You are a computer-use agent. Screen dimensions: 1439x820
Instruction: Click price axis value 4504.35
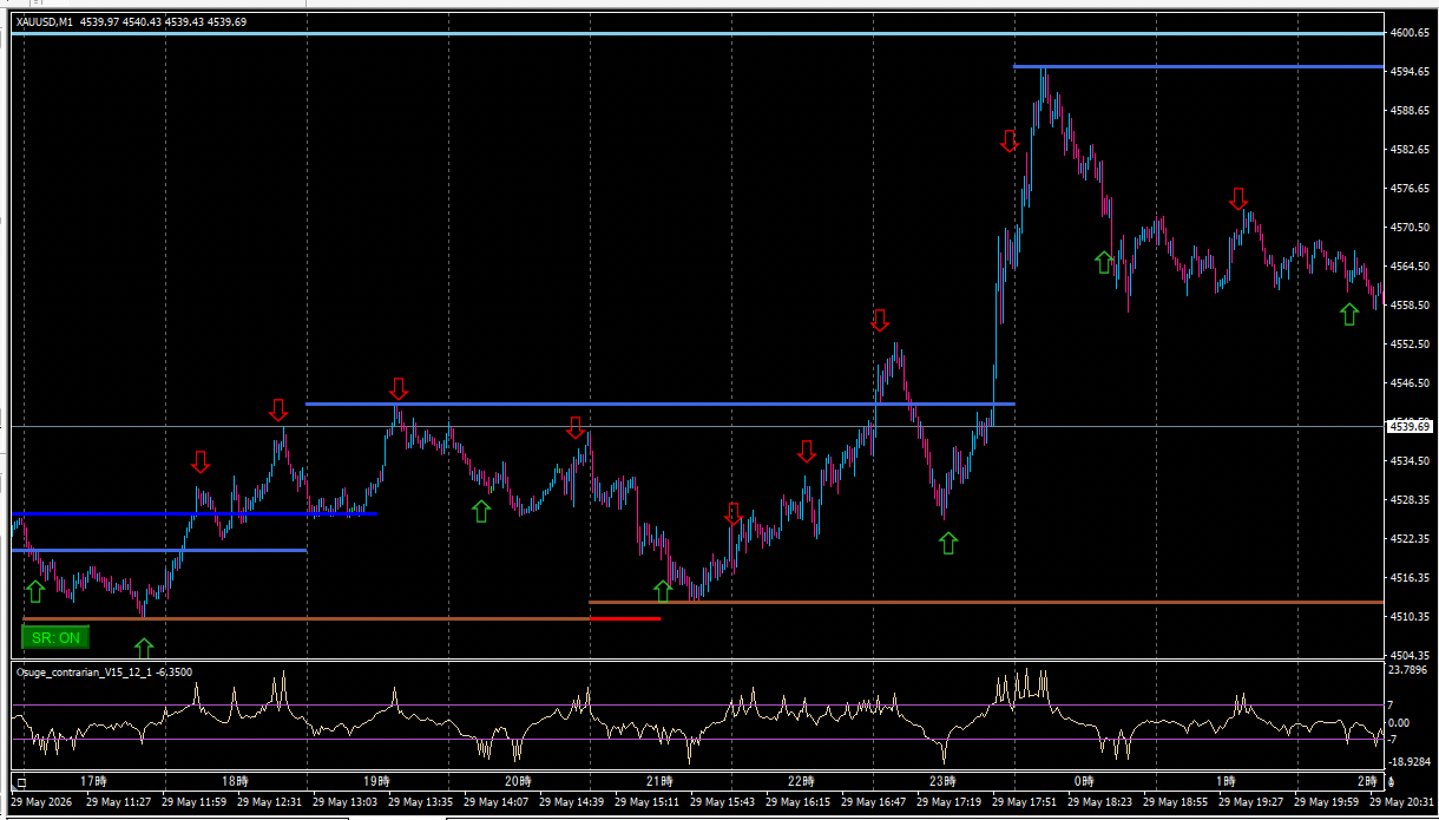(1410, 655)
